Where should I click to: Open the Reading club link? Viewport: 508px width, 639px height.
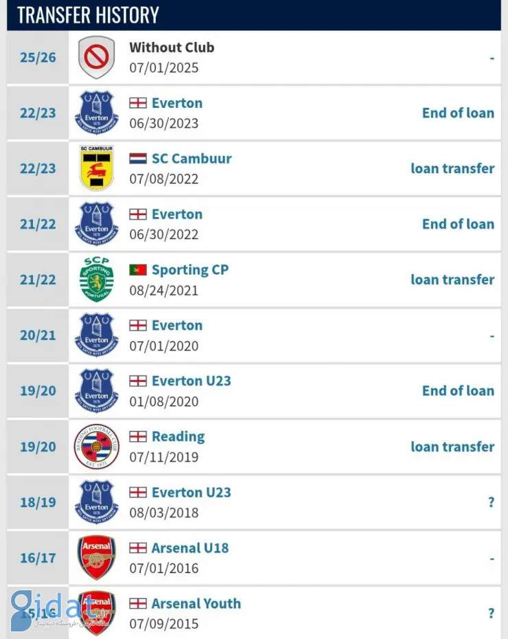coord(178,436)
